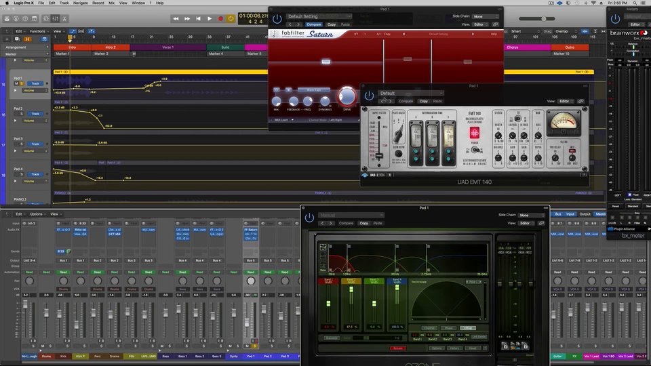
Task: Click Paste in the Ozone plugin header
Action: 378,223
